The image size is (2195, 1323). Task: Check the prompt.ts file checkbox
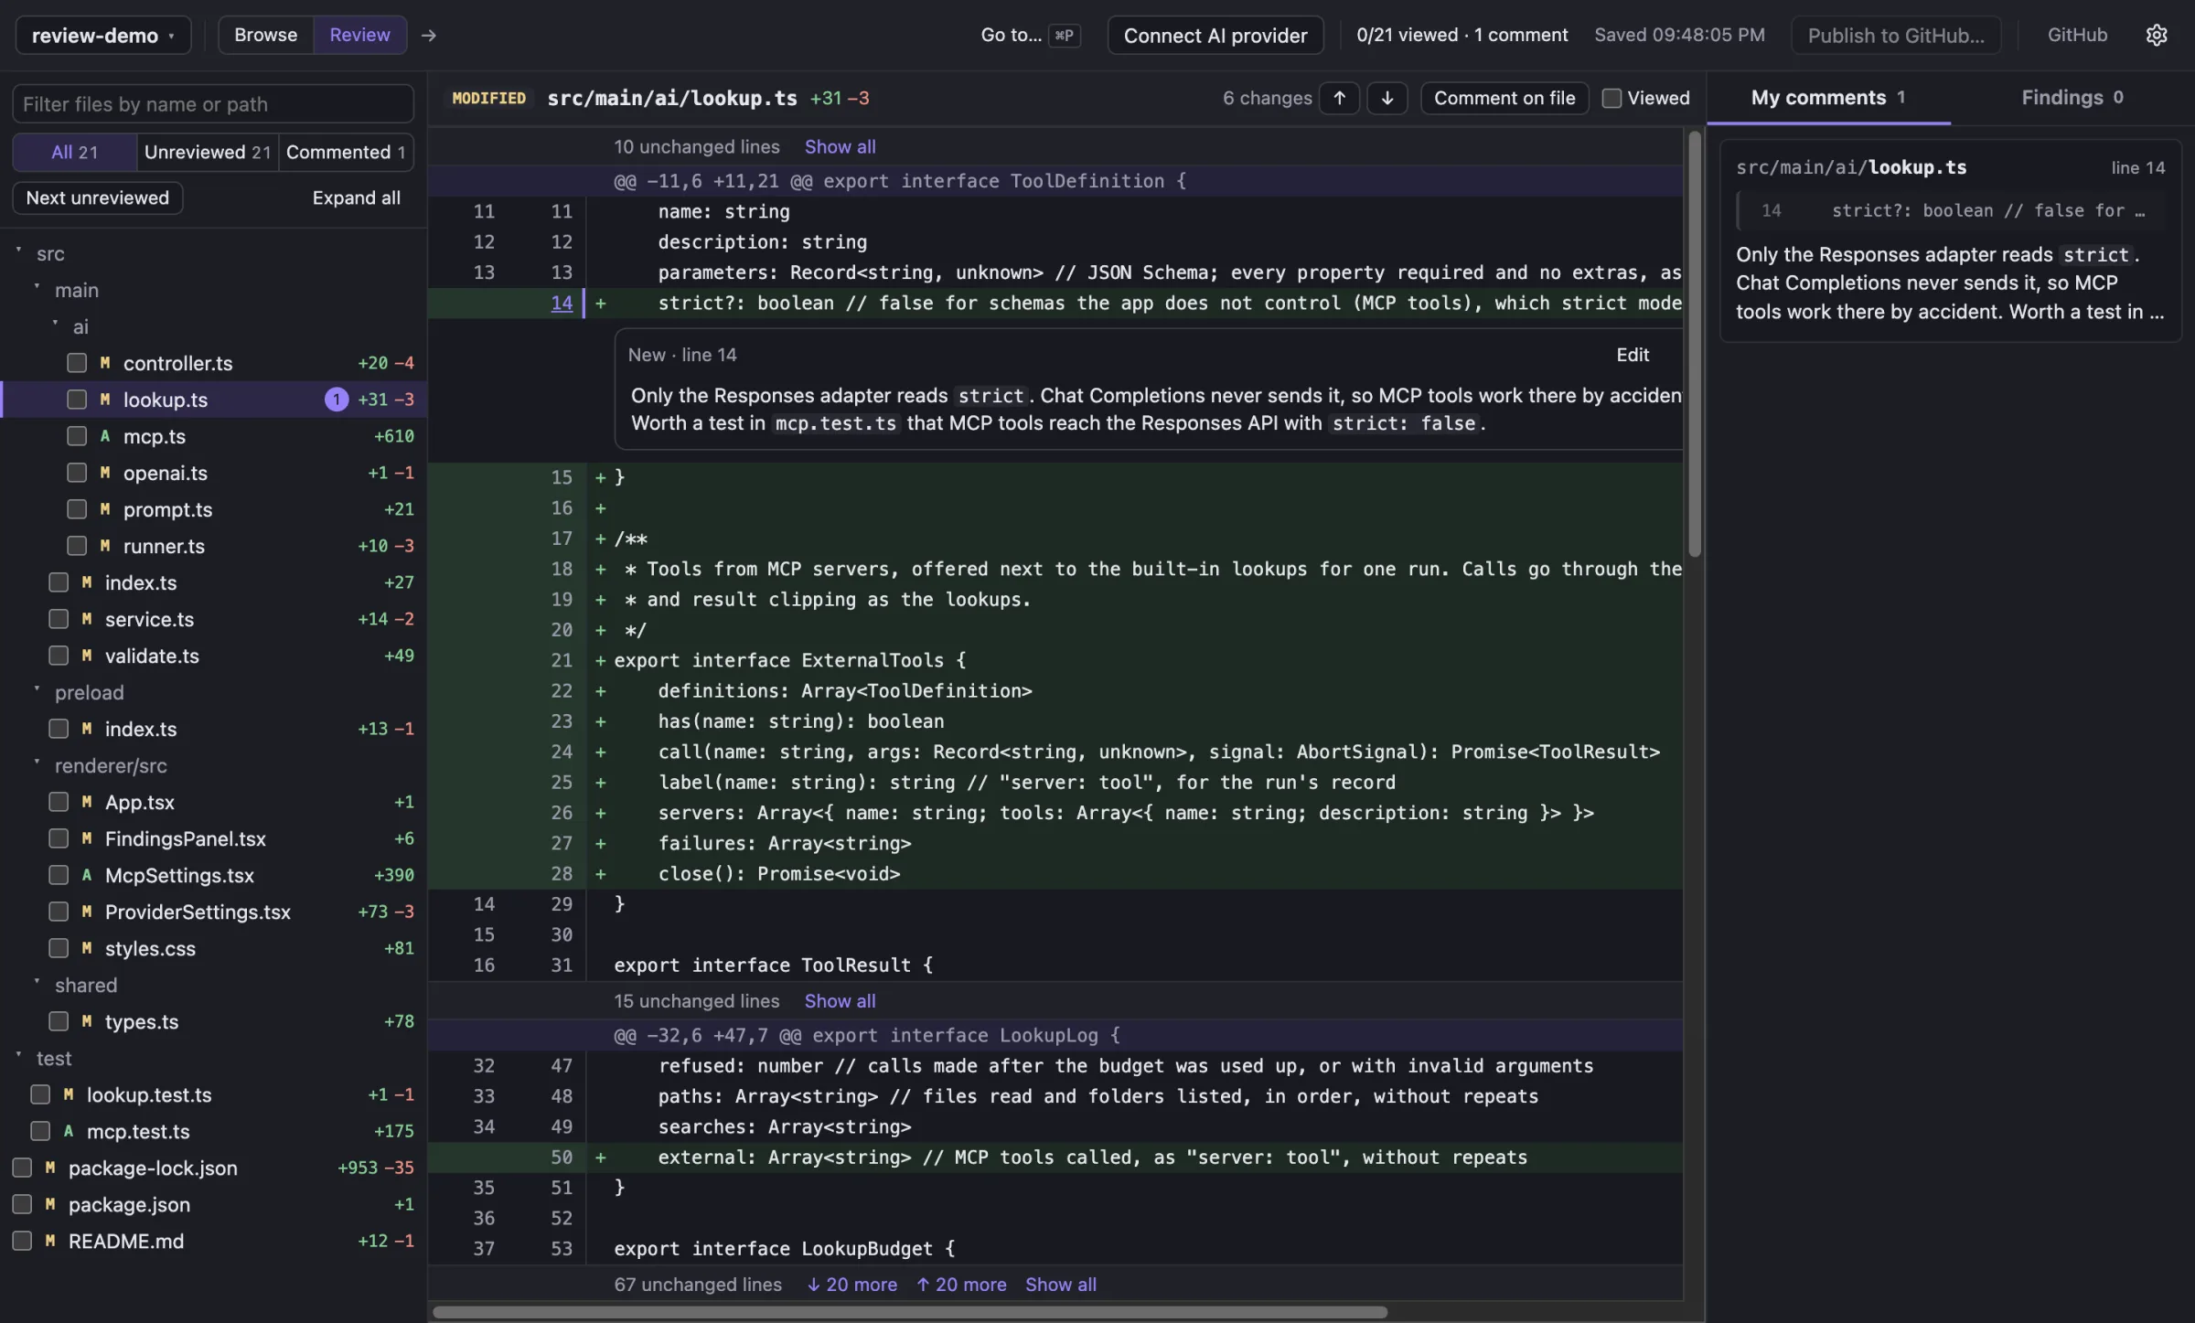pos(77,509)
